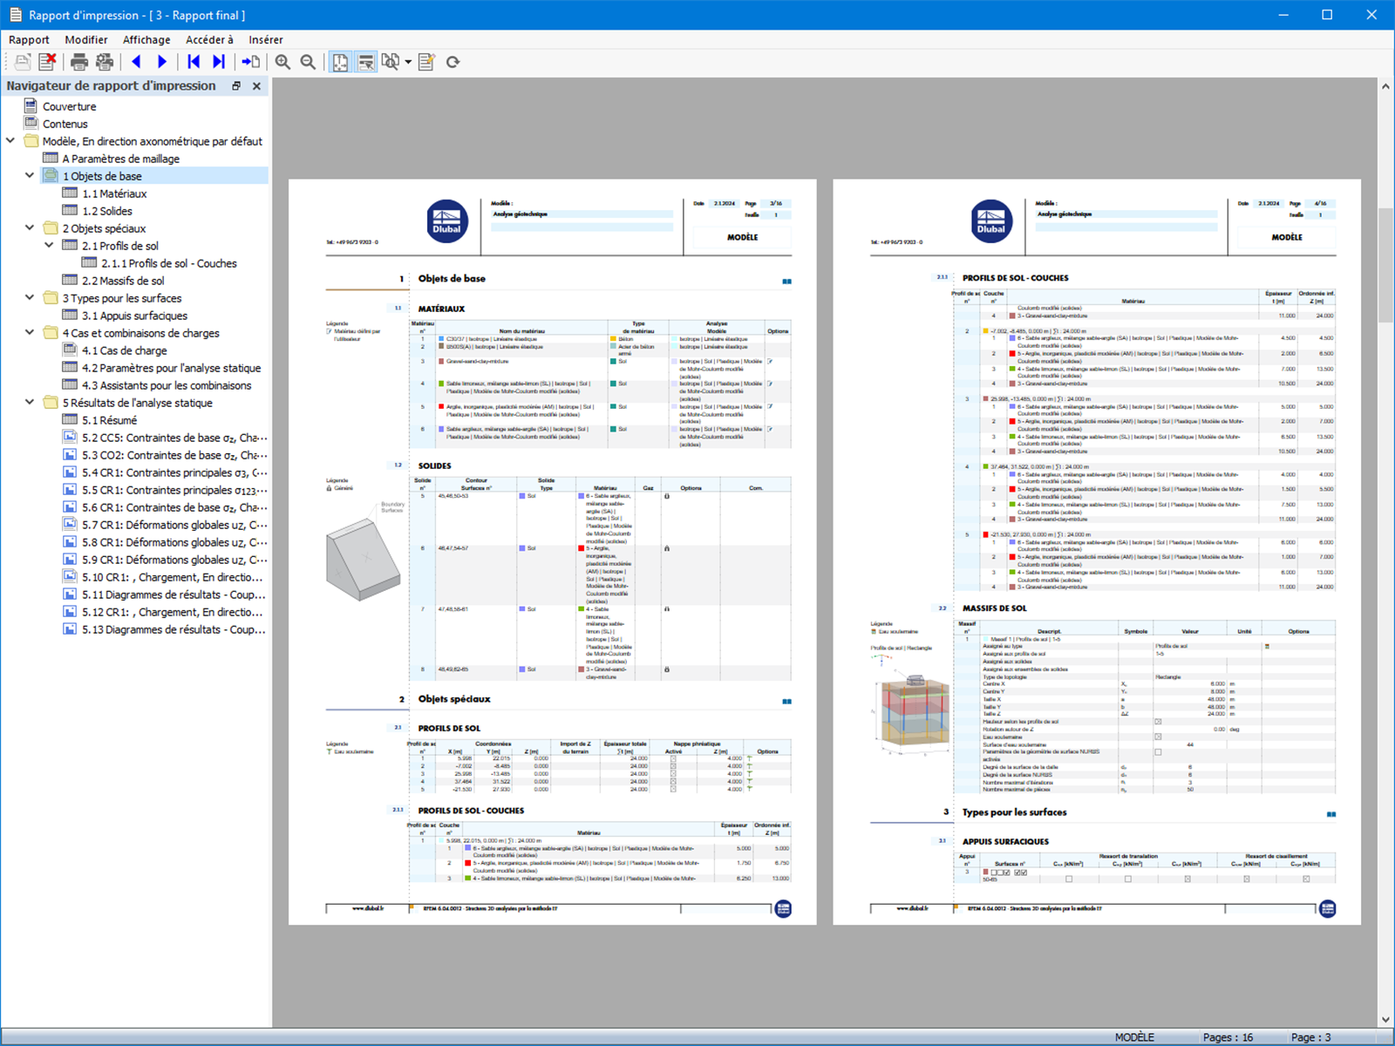Select Contenus in the navigator
1395x1046 pixels.
(65, 124)
